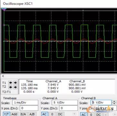The width and height of the screenshot is (117, 116).
Task: Select A/B display mode
Action: [32, 114]
